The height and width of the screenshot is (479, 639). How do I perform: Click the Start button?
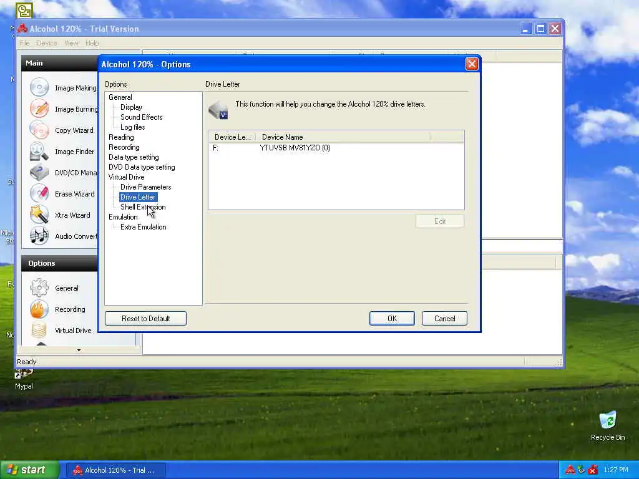pyautogui.click(x=30, y=470)
